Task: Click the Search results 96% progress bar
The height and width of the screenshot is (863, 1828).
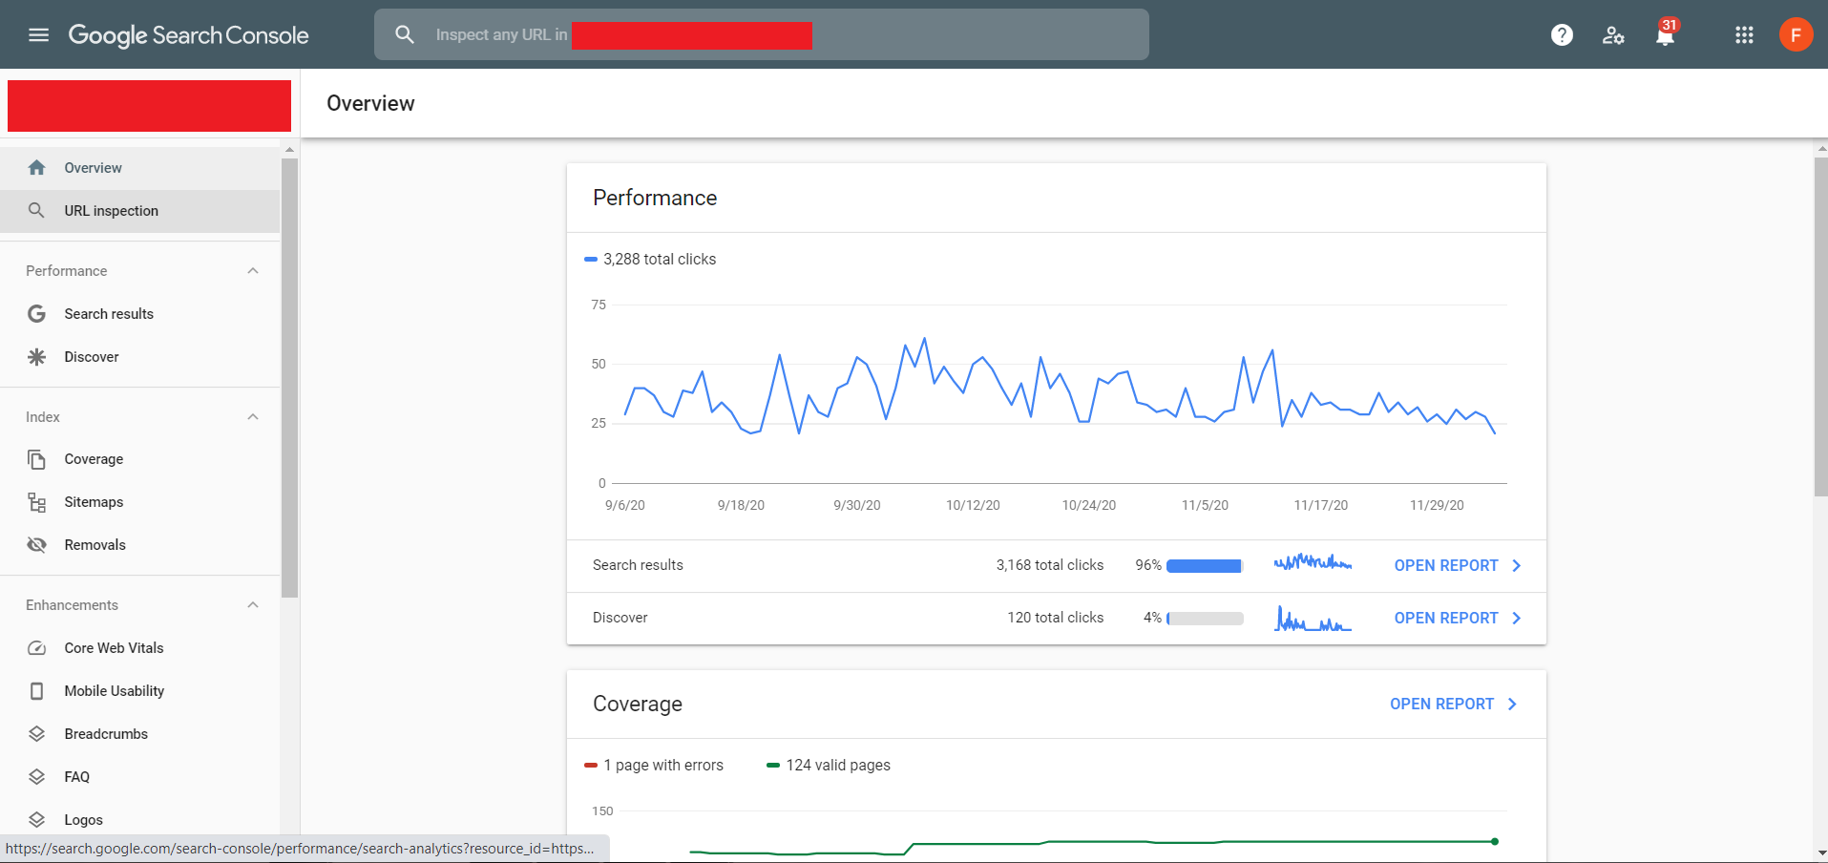Action: click(x=1204, y=566)
